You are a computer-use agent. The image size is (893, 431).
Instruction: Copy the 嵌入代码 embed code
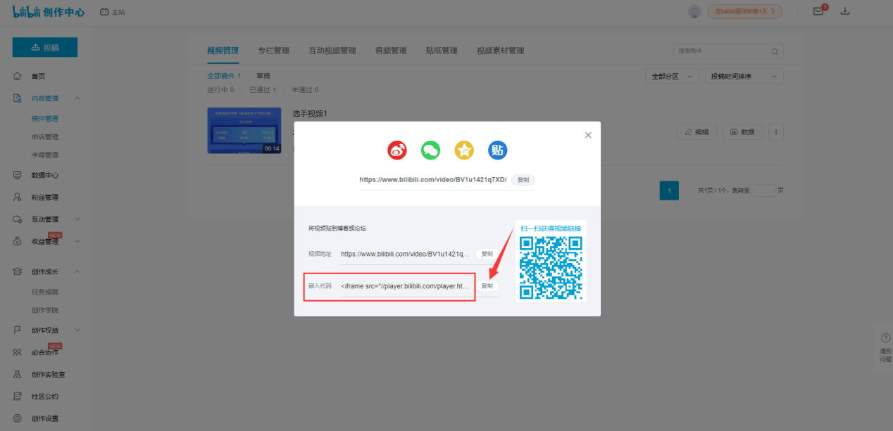[487, 286]
